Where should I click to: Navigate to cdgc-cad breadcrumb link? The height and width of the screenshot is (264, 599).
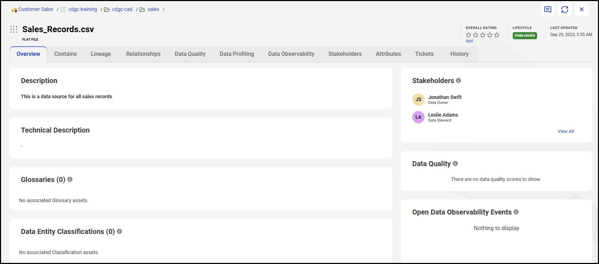click(122, 9)
